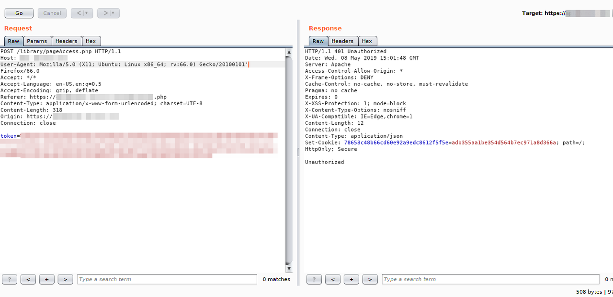Click the Set-Cookie header line in response
Image resolution: width=613 pixels, height=297 pixels.
445,143
